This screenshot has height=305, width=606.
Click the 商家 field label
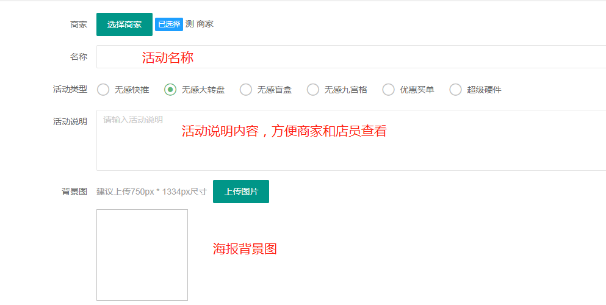pos(79,25)
